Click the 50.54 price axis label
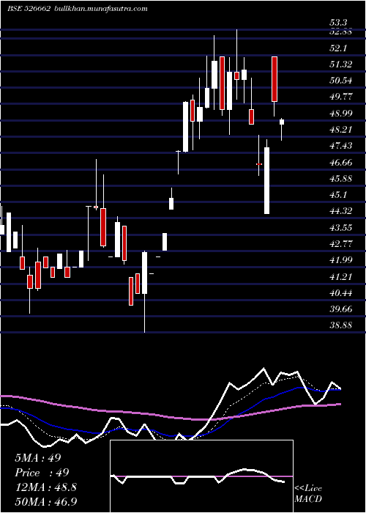This screenshot has width=366, height=513. (341, 80)
